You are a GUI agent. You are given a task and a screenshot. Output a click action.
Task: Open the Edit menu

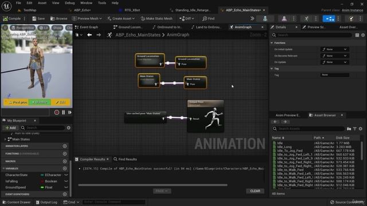click(29, 3)
